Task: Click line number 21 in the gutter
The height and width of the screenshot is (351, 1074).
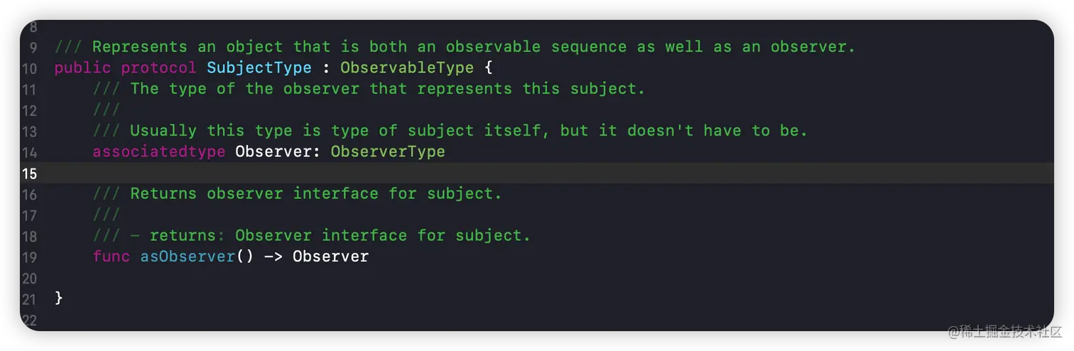Action: [29, 299]
